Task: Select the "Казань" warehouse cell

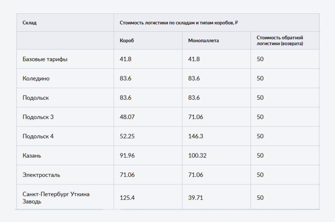Action: pos(32,155)
